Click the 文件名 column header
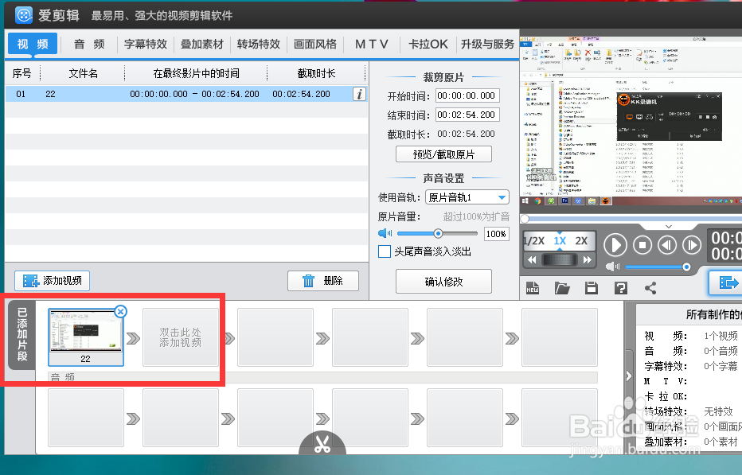Image resolution: width=742 pixels, height=475 pixels. click(x=84, y=73)
